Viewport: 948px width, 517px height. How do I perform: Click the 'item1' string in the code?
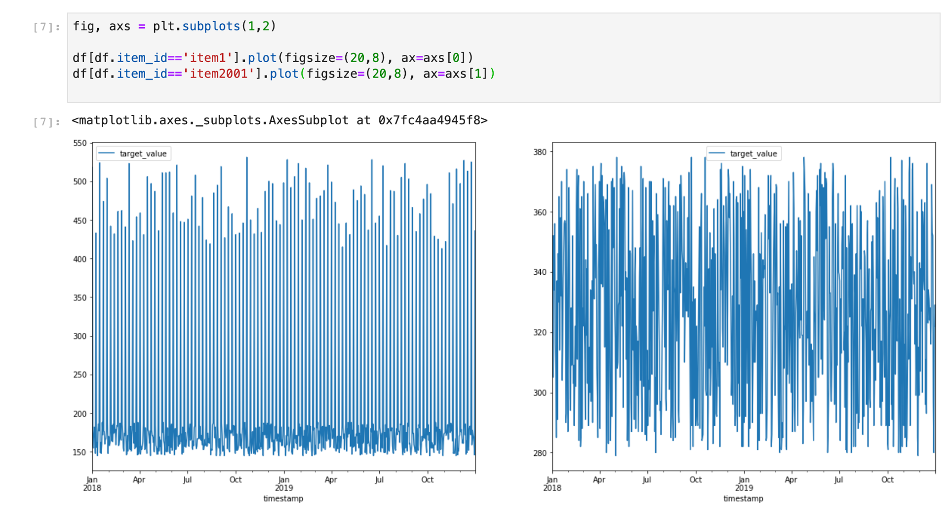(207, 58)
